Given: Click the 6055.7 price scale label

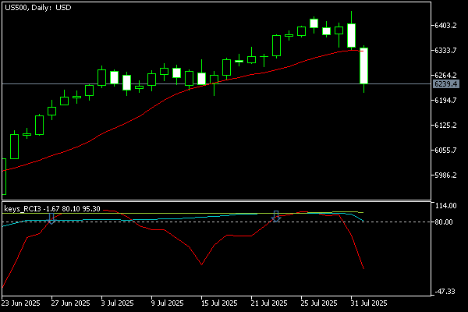Looking at the screenshot, I should point(445,151).
